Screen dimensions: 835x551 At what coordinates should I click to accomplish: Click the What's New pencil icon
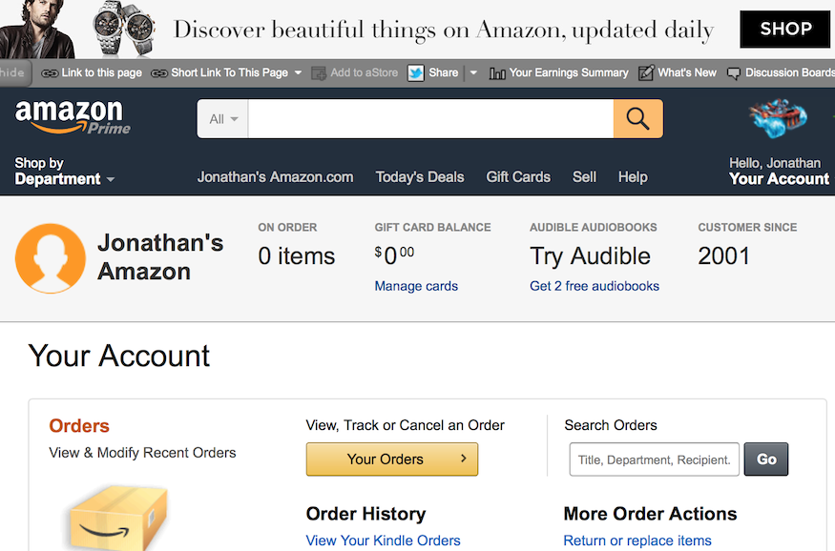(x=646, y=72)
